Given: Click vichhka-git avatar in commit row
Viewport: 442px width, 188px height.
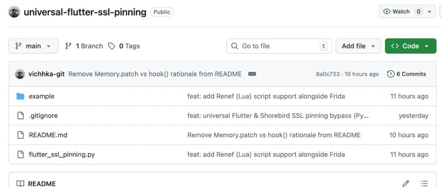Looking at the screenshot, I should [20, 74].
